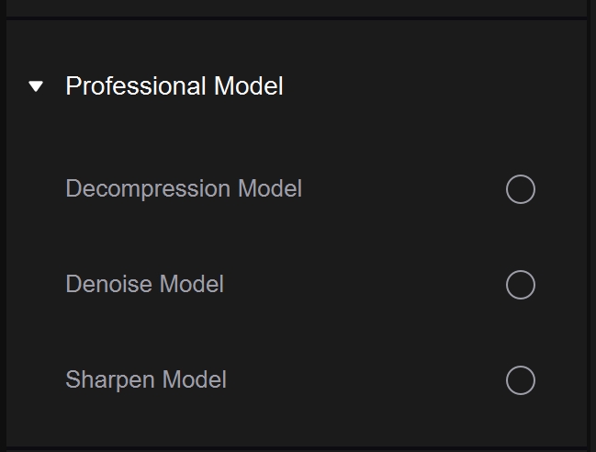
Task: Pick the circle next to Decompression Model
Action: click(520, 189)
